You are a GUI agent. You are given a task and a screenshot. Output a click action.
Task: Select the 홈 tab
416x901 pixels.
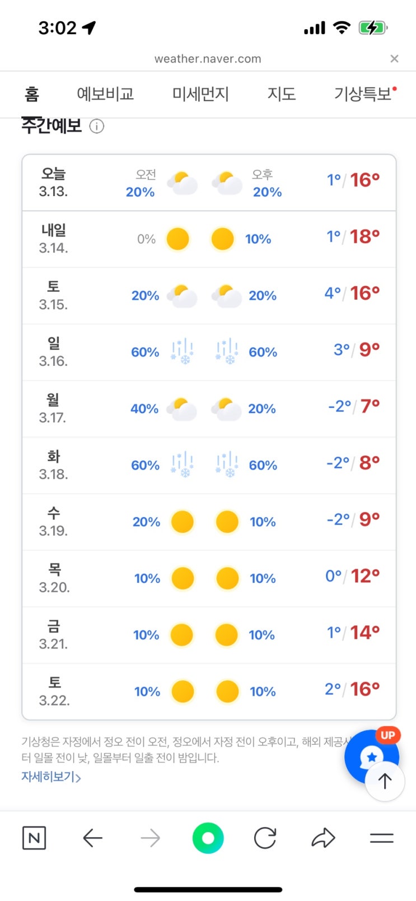32,94
